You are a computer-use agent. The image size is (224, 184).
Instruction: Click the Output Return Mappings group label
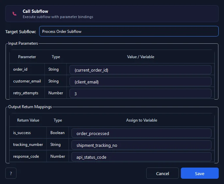[x=30, y=107]
